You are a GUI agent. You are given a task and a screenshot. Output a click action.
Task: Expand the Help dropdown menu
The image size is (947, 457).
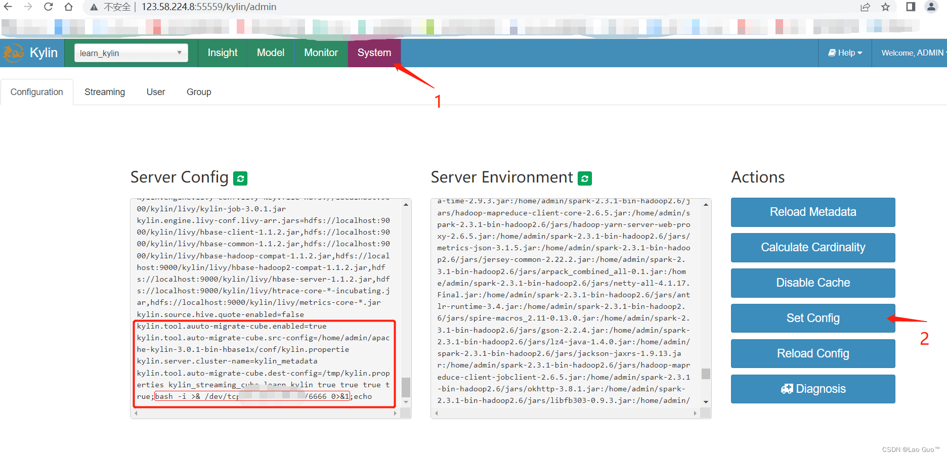click(x=844, y=53)
